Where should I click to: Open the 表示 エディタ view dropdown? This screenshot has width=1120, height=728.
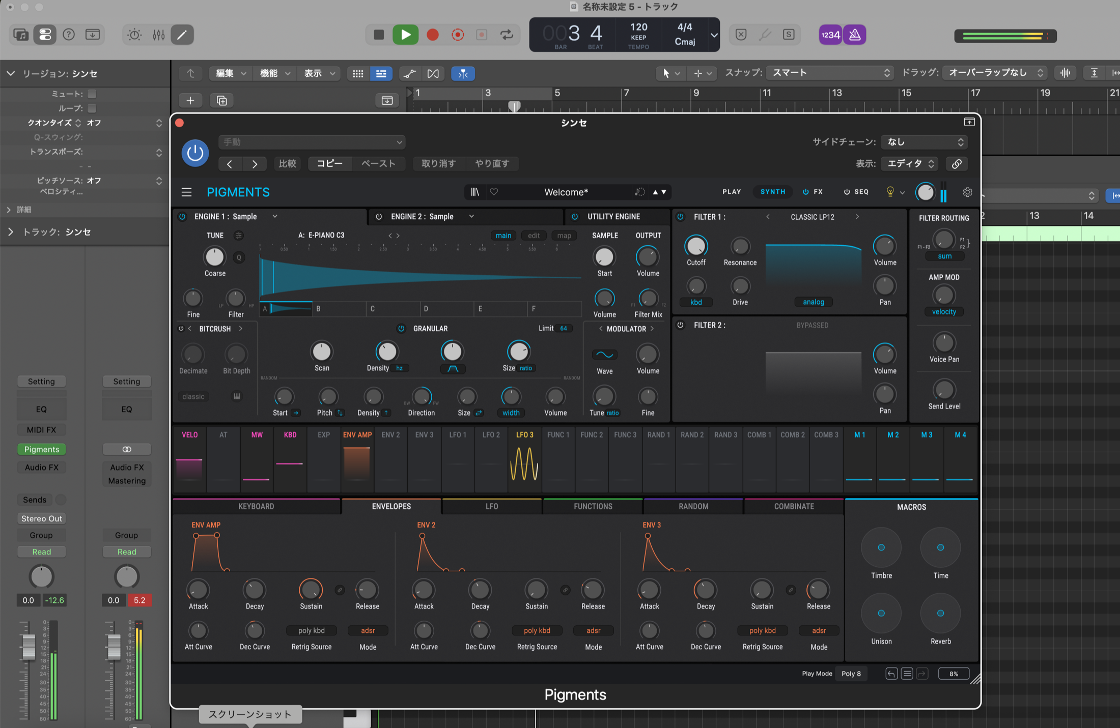[910, 164]
